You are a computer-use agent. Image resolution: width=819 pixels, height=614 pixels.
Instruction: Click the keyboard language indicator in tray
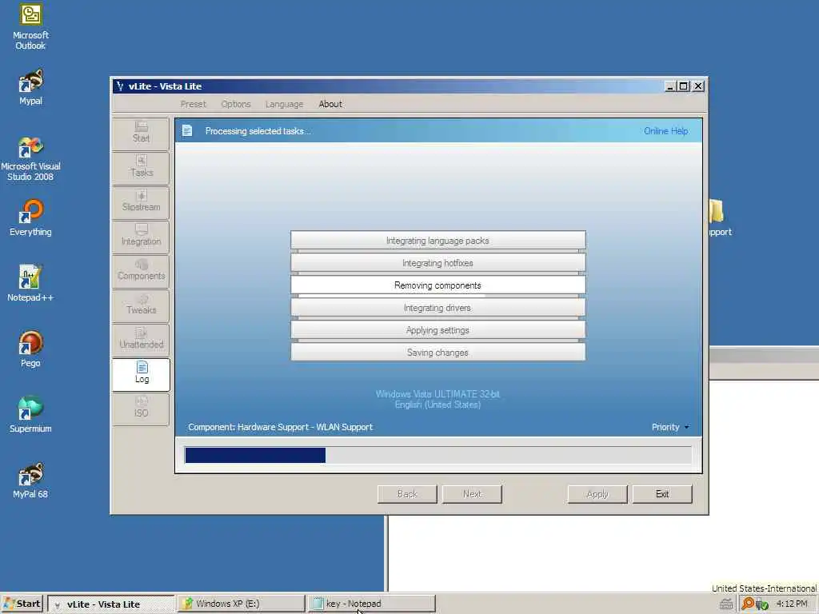[726, 604]
